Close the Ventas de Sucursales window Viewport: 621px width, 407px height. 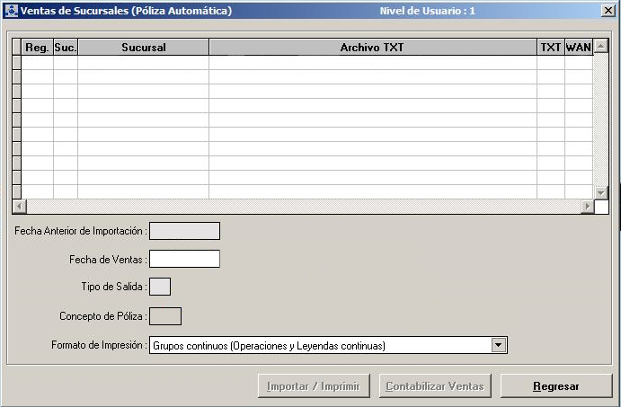pyautogui.click(x=608, y=11)
